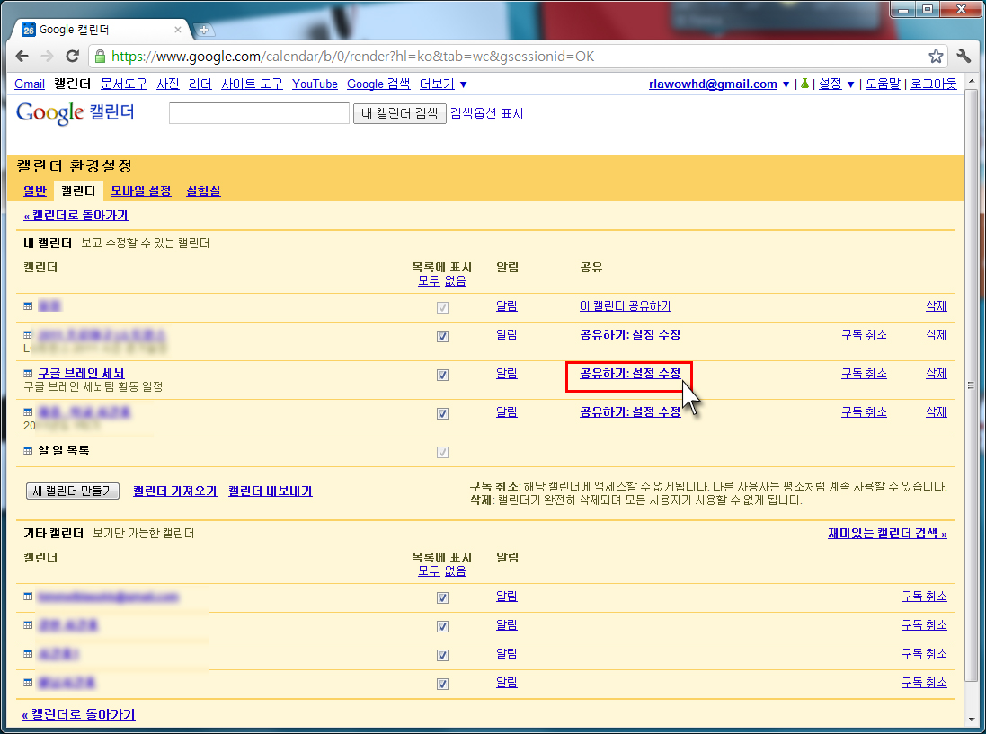Click the browser address bar URL
Image resolution: width=986 pixels, height=734 pixels.
click(x=352, y=57)
